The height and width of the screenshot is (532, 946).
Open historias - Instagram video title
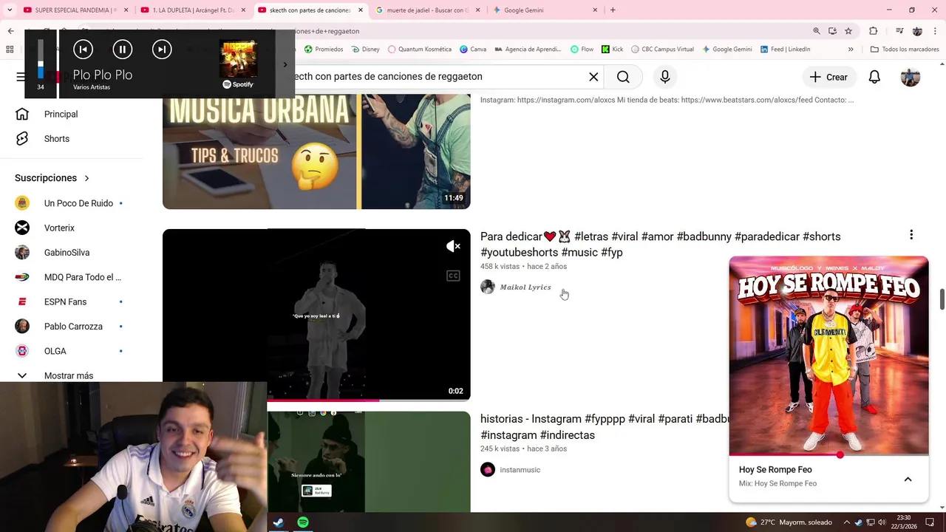(605, 426)
